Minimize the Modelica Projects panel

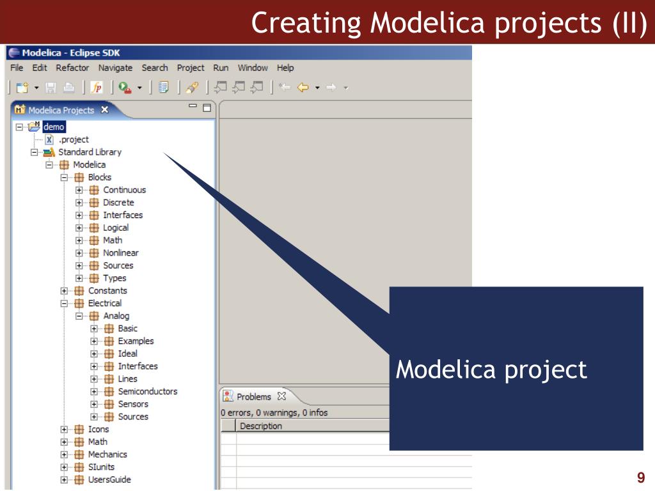click(193, 106)
